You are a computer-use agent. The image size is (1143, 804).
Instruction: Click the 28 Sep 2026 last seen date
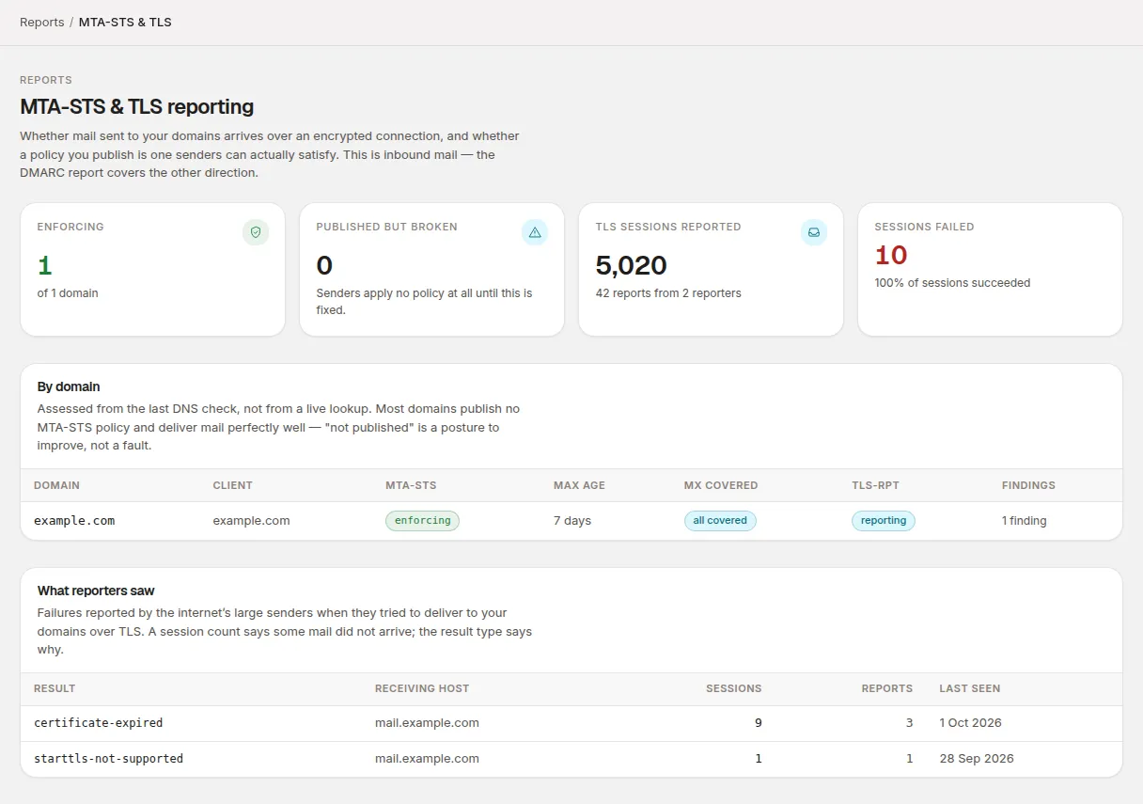(x=977, y=759)
